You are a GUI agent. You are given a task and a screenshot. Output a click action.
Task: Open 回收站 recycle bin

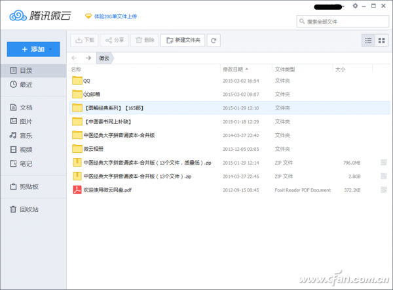tap(33, 209)
